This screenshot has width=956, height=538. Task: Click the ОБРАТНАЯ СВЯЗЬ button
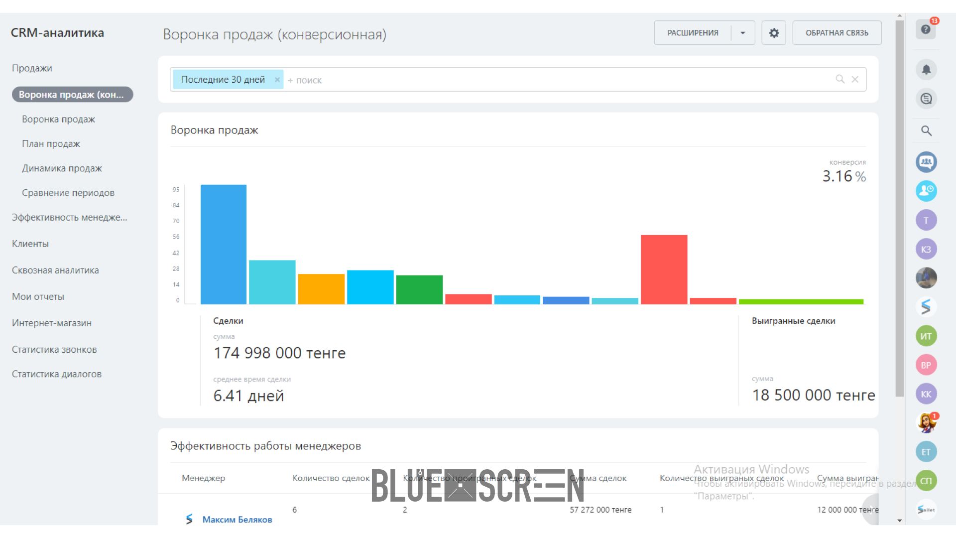coord(837,33)
